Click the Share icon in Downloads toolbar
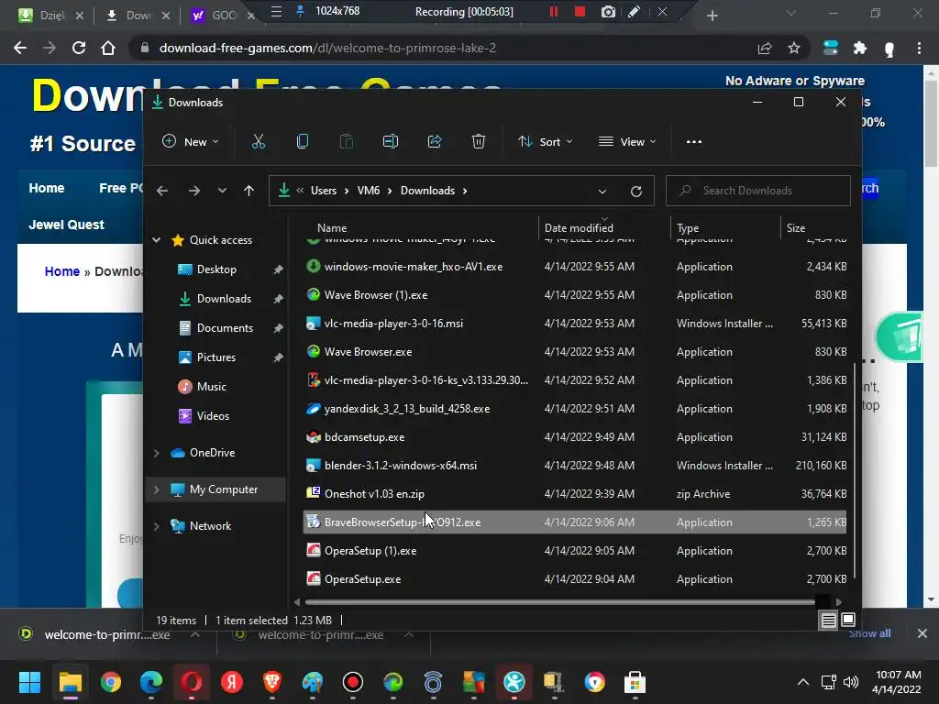Viewport: 939px width, 704px height. [435, 142]
